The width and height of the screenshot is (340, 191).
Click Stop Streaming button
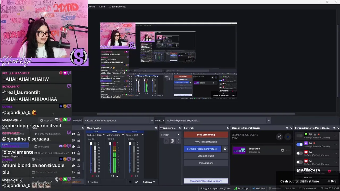[x=206, y=135]
